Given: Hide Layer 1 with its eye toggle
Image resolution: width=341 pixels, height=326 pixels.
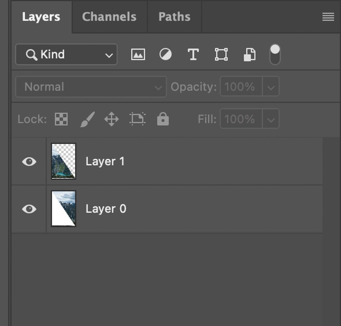Looking at the screenshot, I should (29, 162).
